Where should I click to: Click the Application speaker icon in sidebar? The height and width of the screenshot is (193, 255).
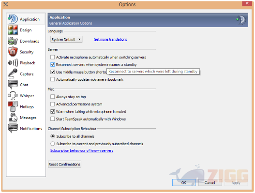pyautogui.click(x=13, y=19)
